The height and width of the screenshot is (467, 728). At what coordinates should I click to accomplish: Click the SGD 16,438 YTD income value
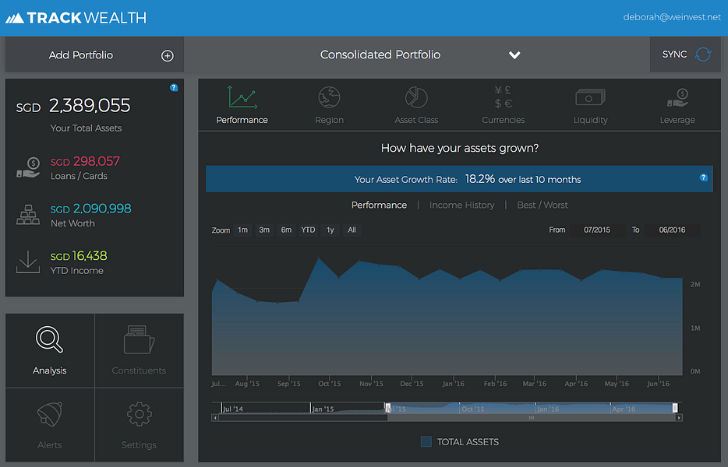pyautogui.click(x=79, y=256)
